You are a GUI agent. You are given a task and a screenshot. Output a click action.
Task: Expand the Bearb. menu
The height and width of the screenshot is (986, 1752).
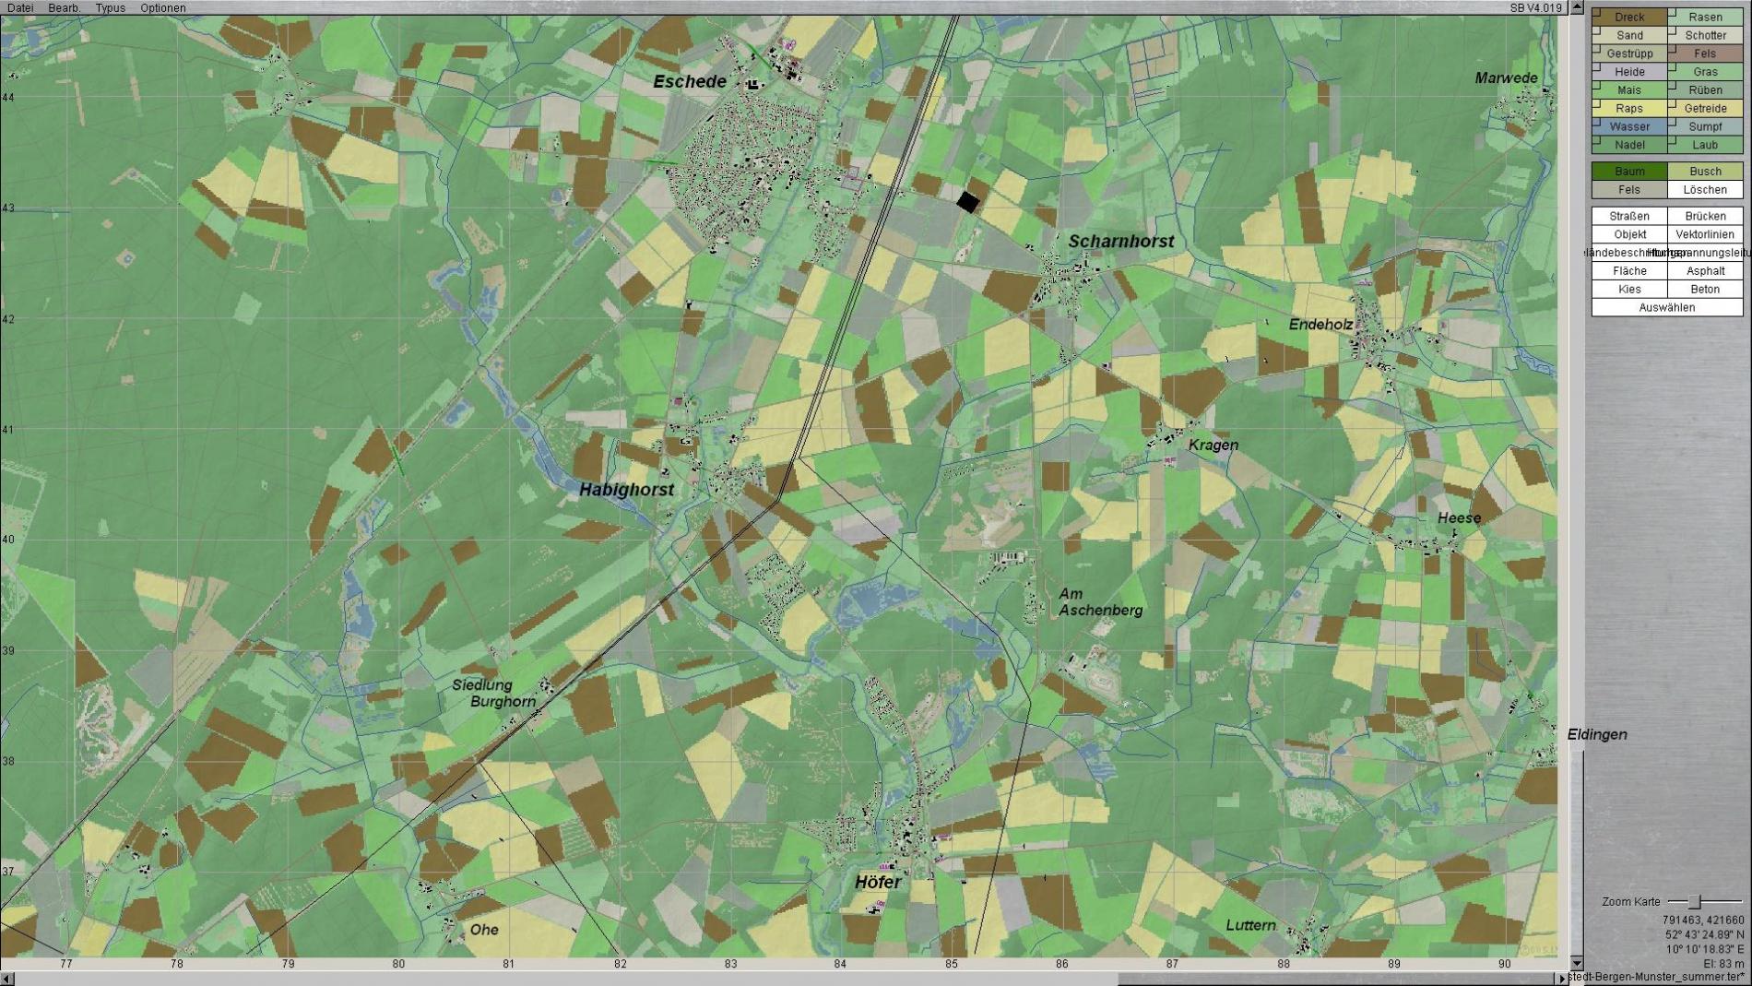click(x=64, y=7)
